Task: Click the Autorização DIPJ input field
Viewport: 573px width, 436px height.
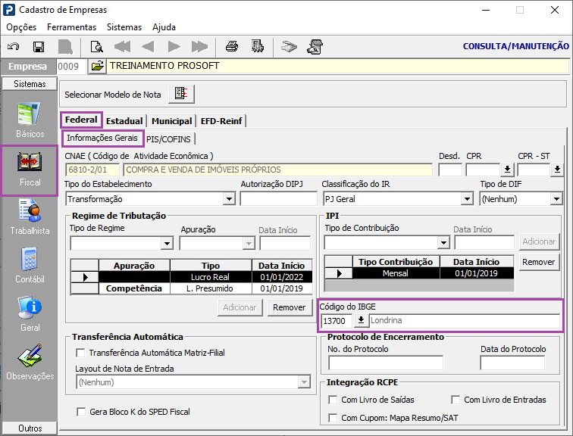Action: tap(278, 199)
